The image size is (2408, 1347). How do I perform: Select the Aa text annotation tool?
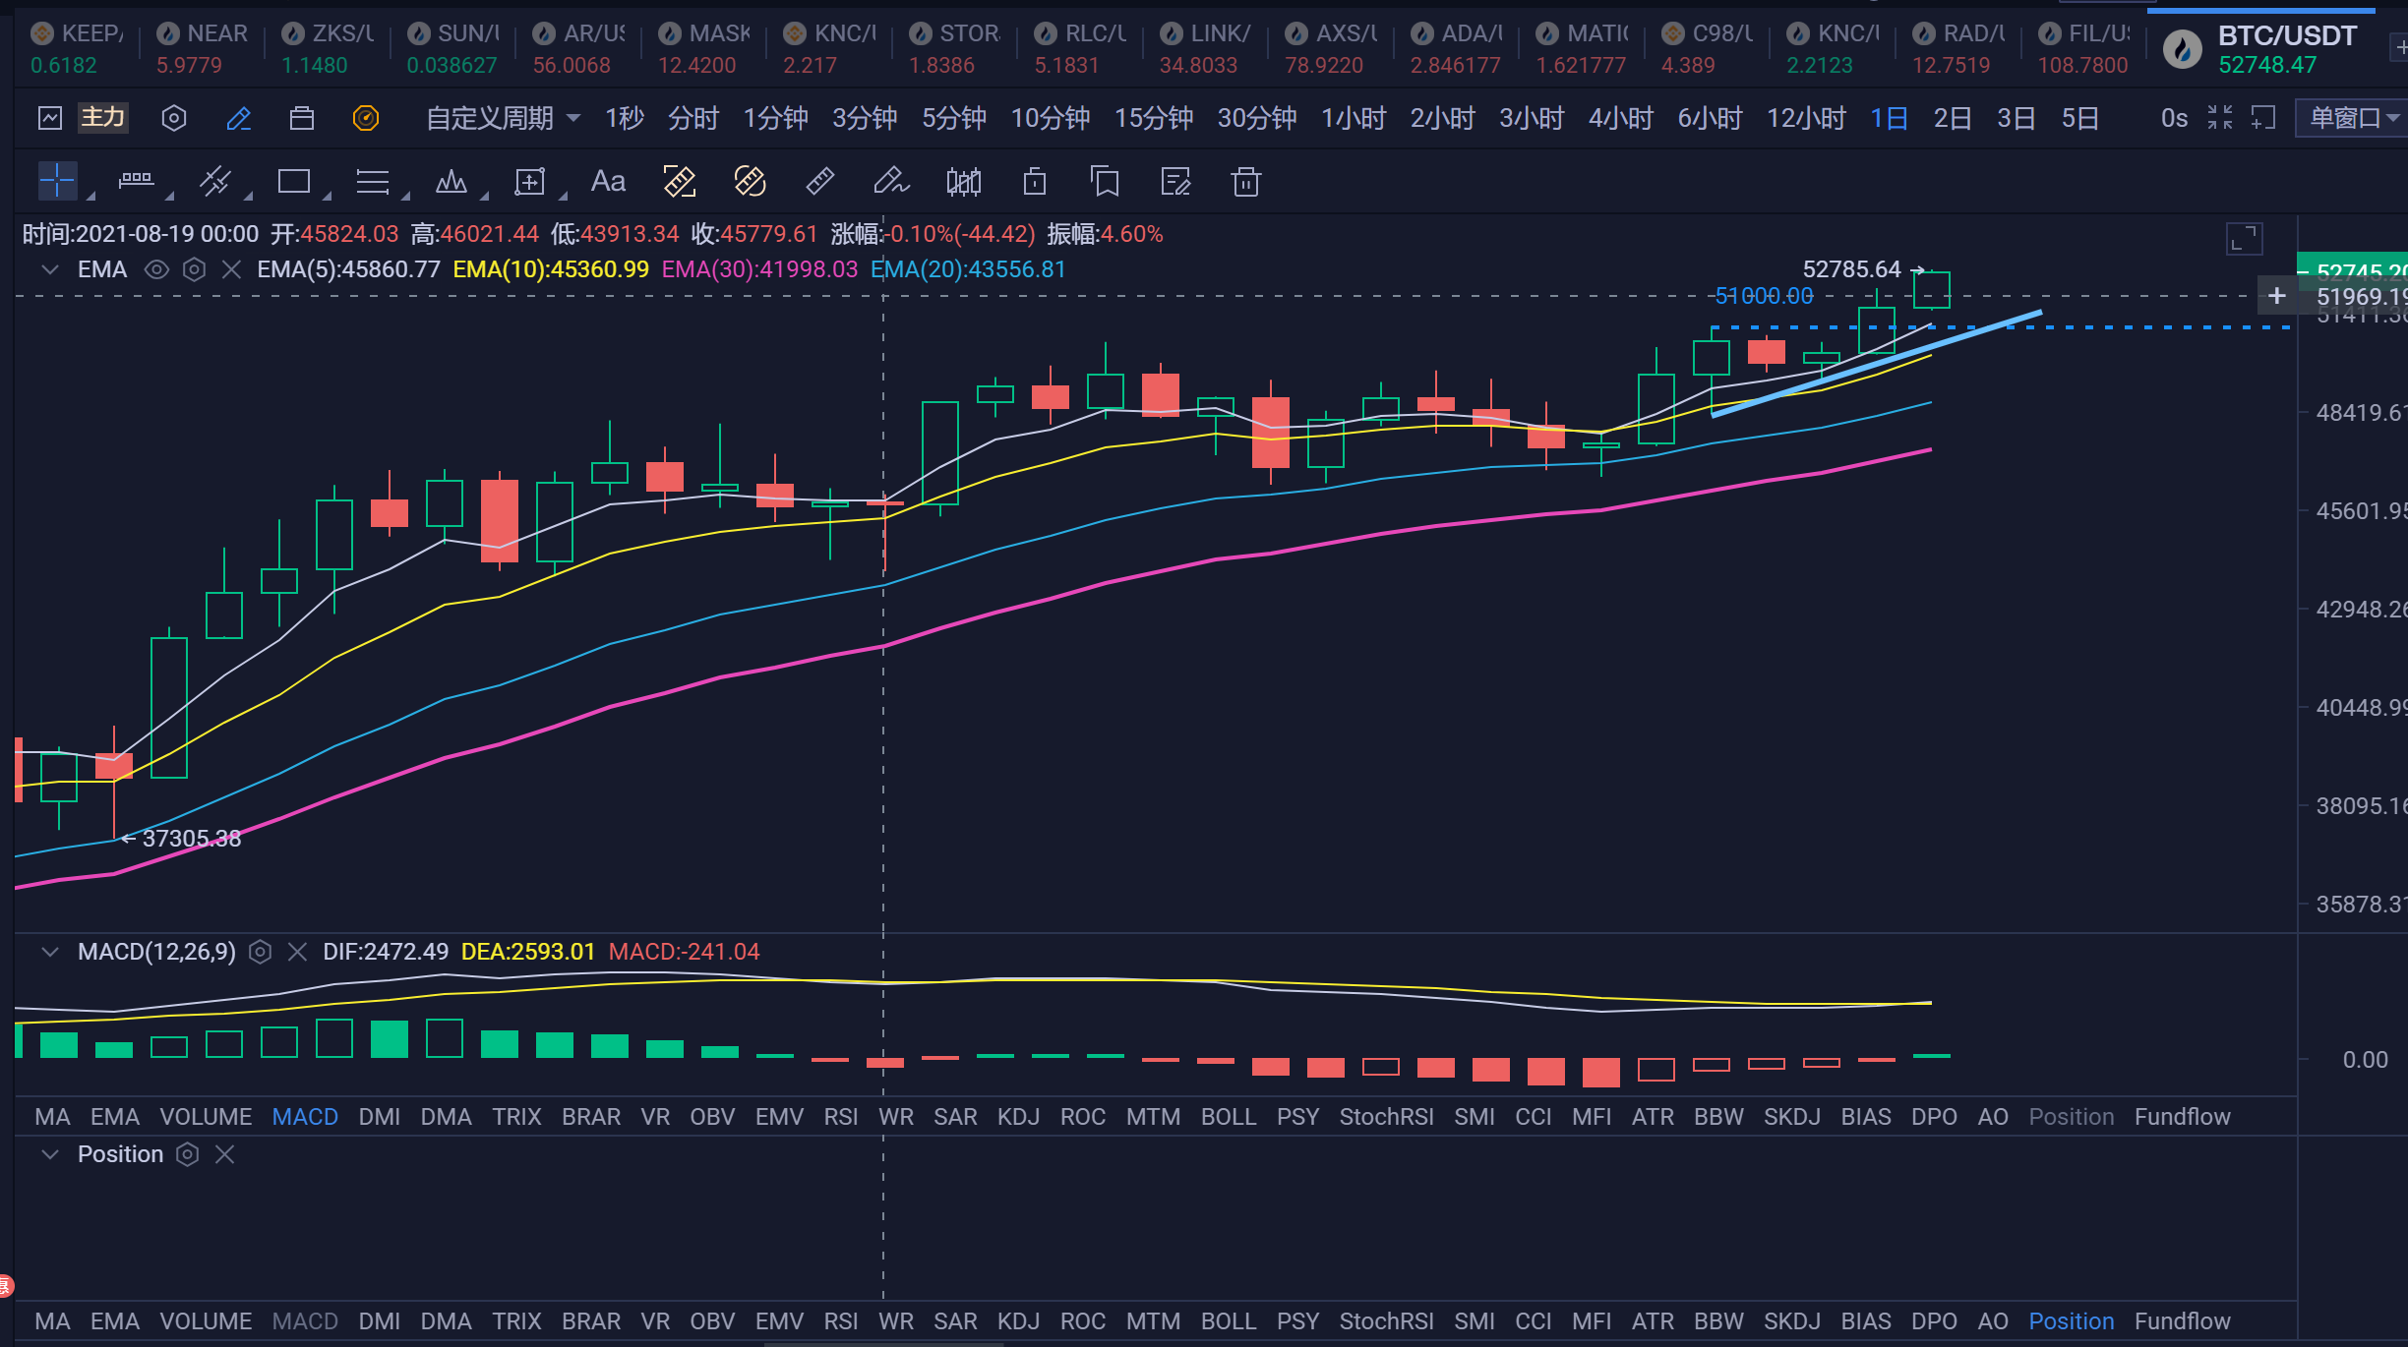607,181
